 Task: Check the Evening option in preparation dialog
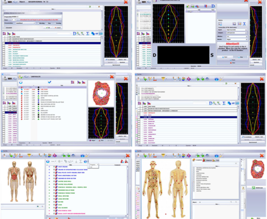coord(55,23)
